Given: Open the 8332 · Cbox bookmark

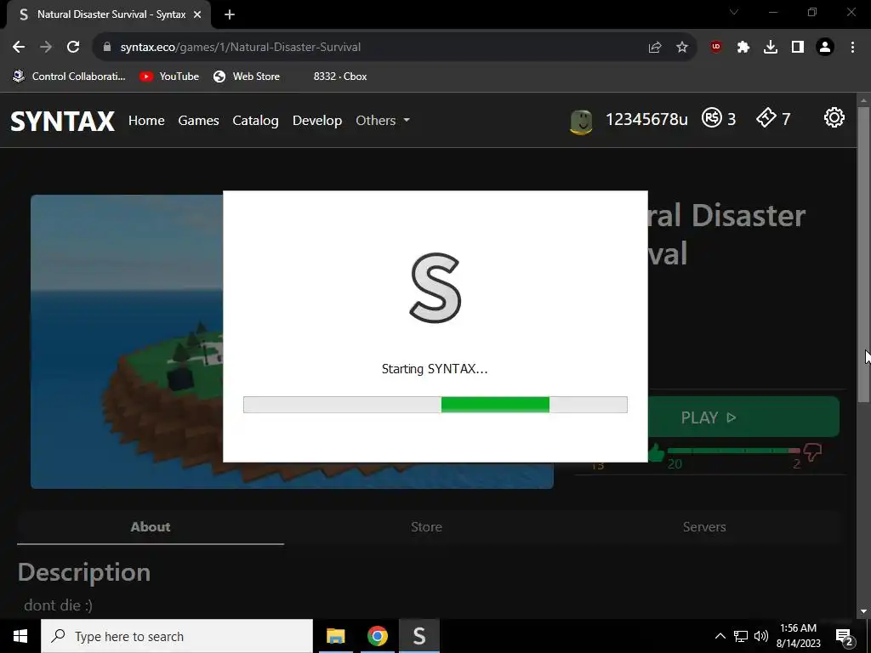Looking at the screenshot, I should coord(340,77).
